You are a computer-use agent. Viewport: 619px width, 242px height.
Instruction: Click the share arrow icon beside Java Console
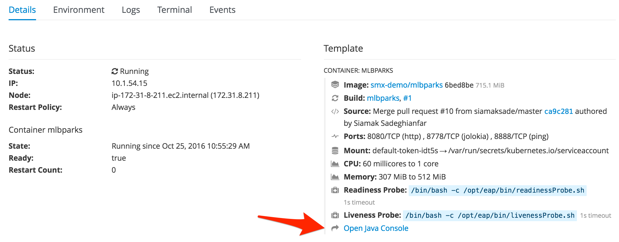point(335,228)
